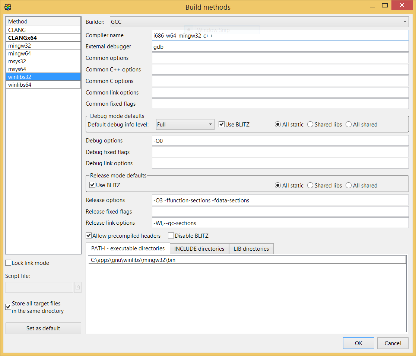416x356 pixels.
Task: Switch to INCLUDE directories tab
Action: [199, 249]
